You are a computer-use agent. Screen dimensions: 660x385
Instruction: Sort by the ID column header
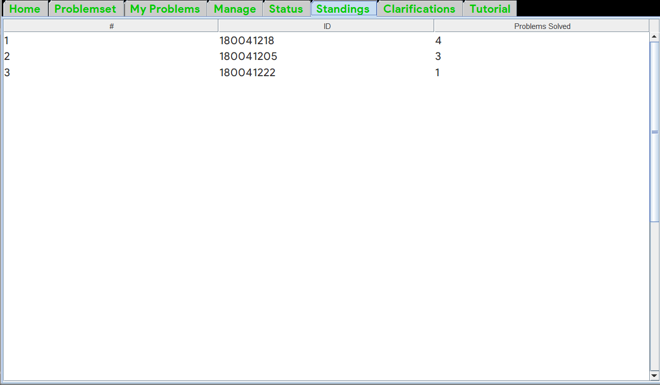click(x=326, y=26)
